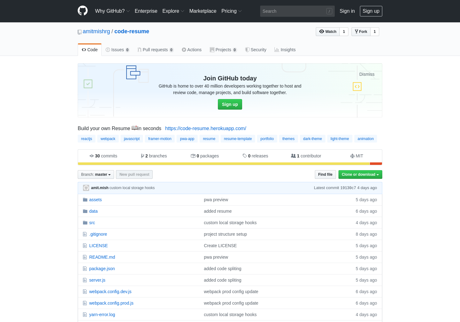
Task: Open the Projects tab
Action: tap(223, 50)
